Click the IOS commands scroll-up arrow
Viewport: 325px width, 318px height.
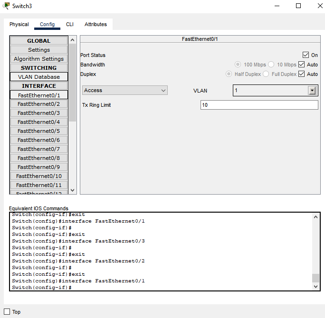315,217
